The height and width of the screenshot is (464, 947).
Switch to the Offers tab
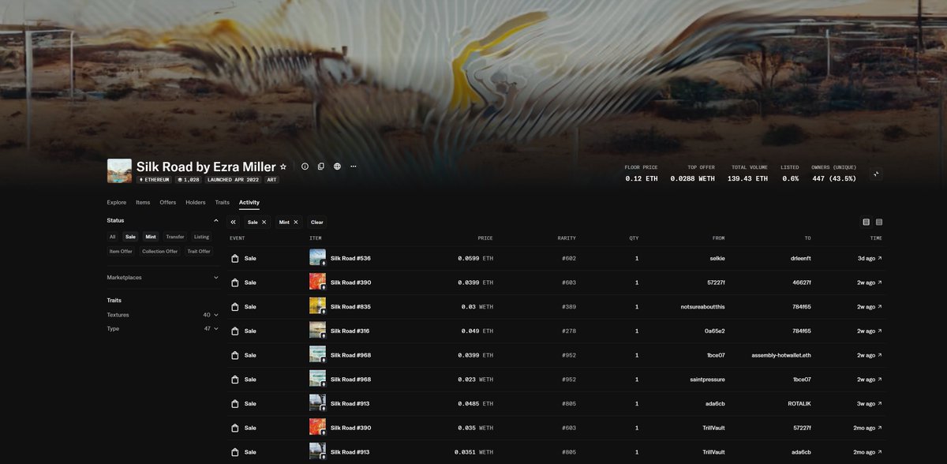click(x=168, y=203)
